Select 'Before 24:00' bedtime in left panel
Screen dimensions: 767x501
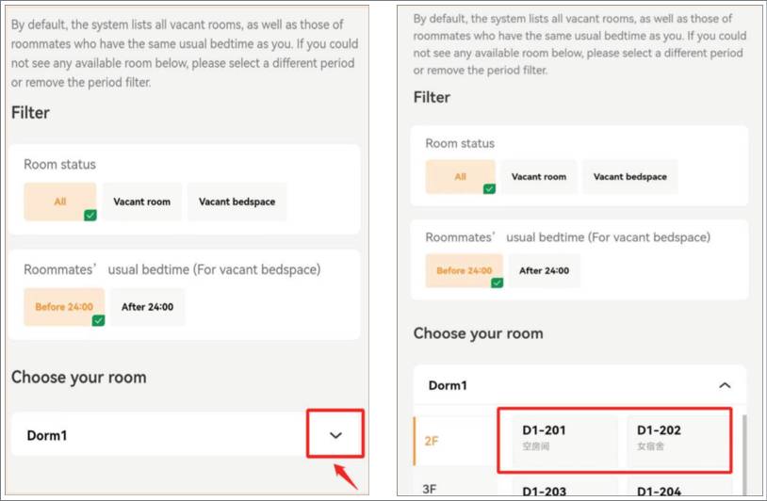(x=64, y=307)
